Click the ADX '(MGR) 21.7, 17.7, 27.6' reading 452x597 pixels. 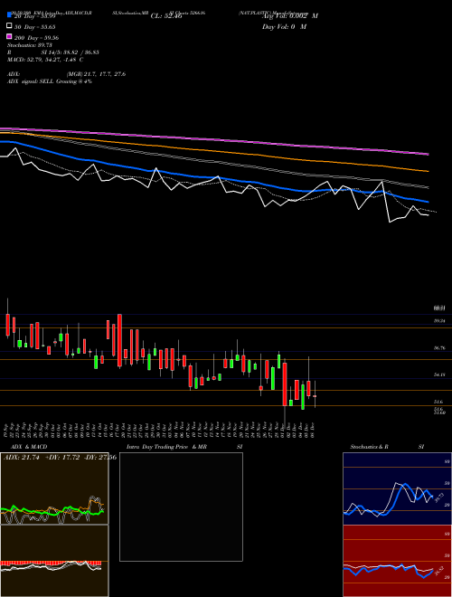96,74
